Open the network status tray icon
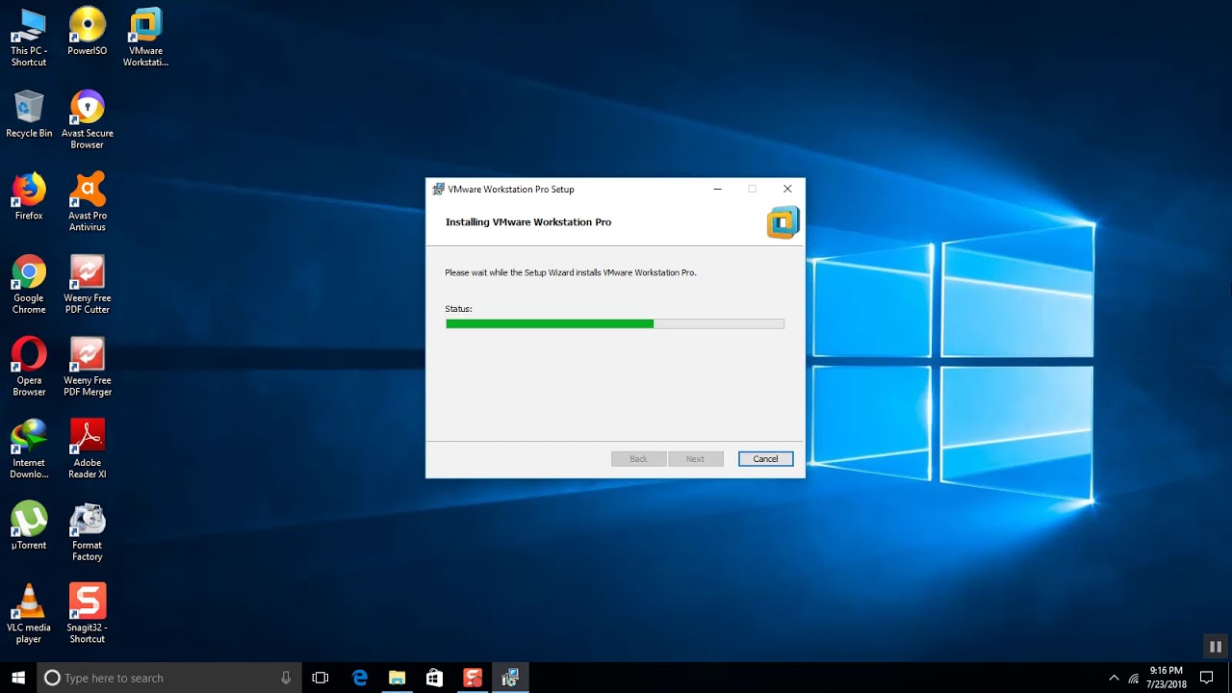This screenshot has width=1232, height=693. (1134, 678)
